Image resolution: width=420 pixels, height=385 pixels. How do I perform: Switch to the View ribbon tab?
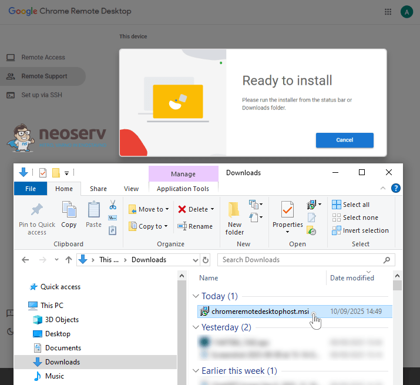[x=131, y=189]
